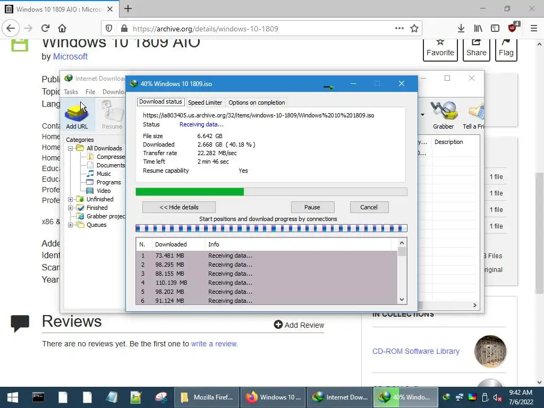Select the Programs category in IDM tree
Screen dimensions: 544x408
click(108, 183)
